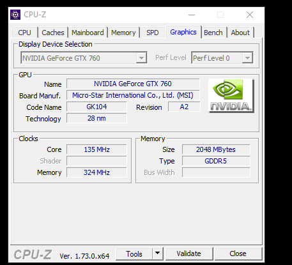
Task: Click the version text Ver. 1.73.0.x64
Action: pyautogui.click(x=84, y=256)
